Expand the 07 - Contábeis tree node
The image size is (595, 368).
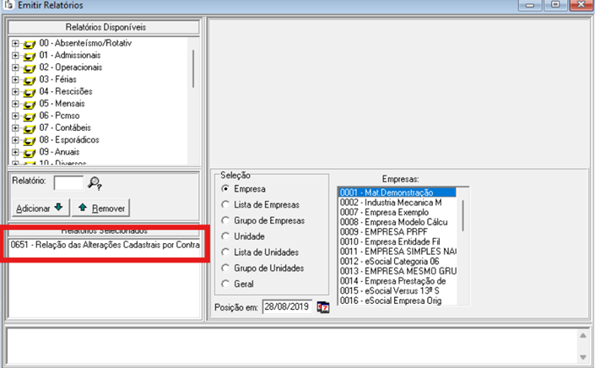click(x=15, y=127)
